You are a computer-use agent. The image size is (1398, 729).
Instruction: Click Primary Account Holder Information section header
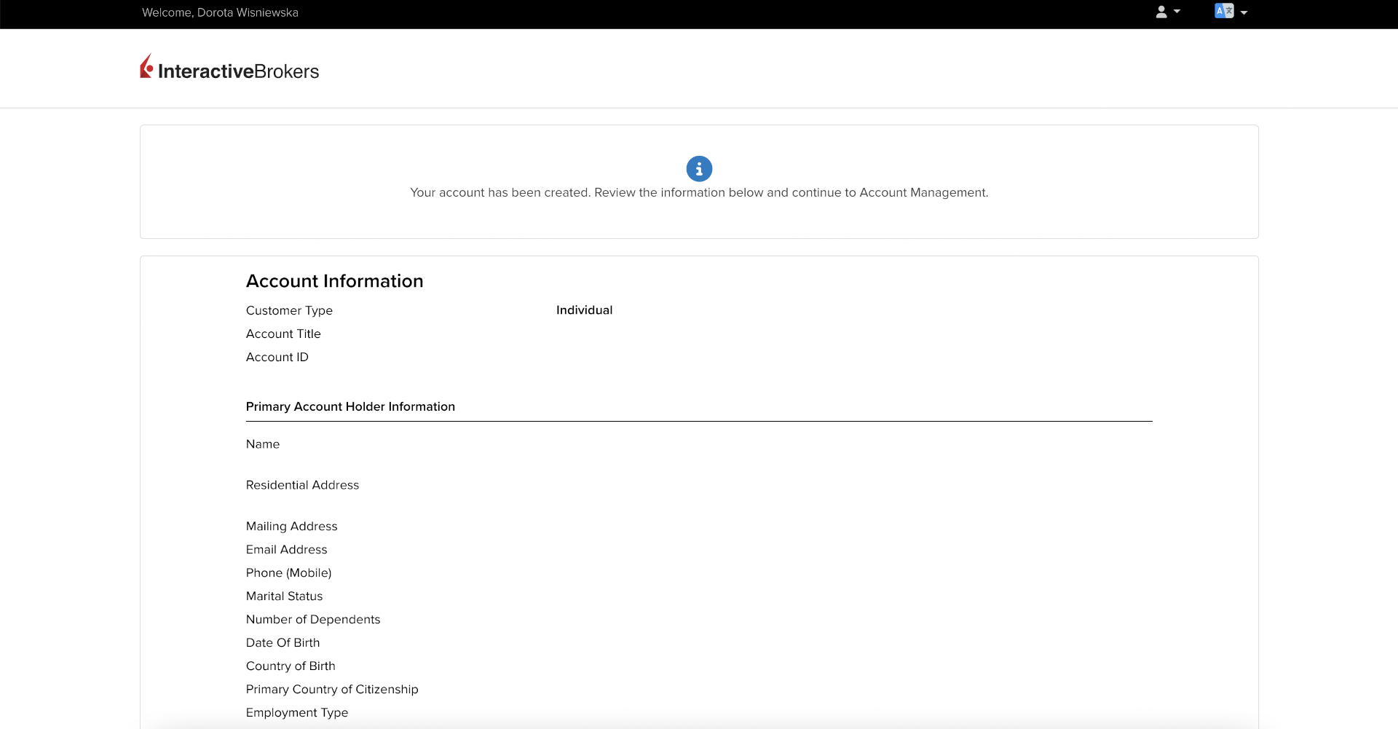tap(350, 406)
